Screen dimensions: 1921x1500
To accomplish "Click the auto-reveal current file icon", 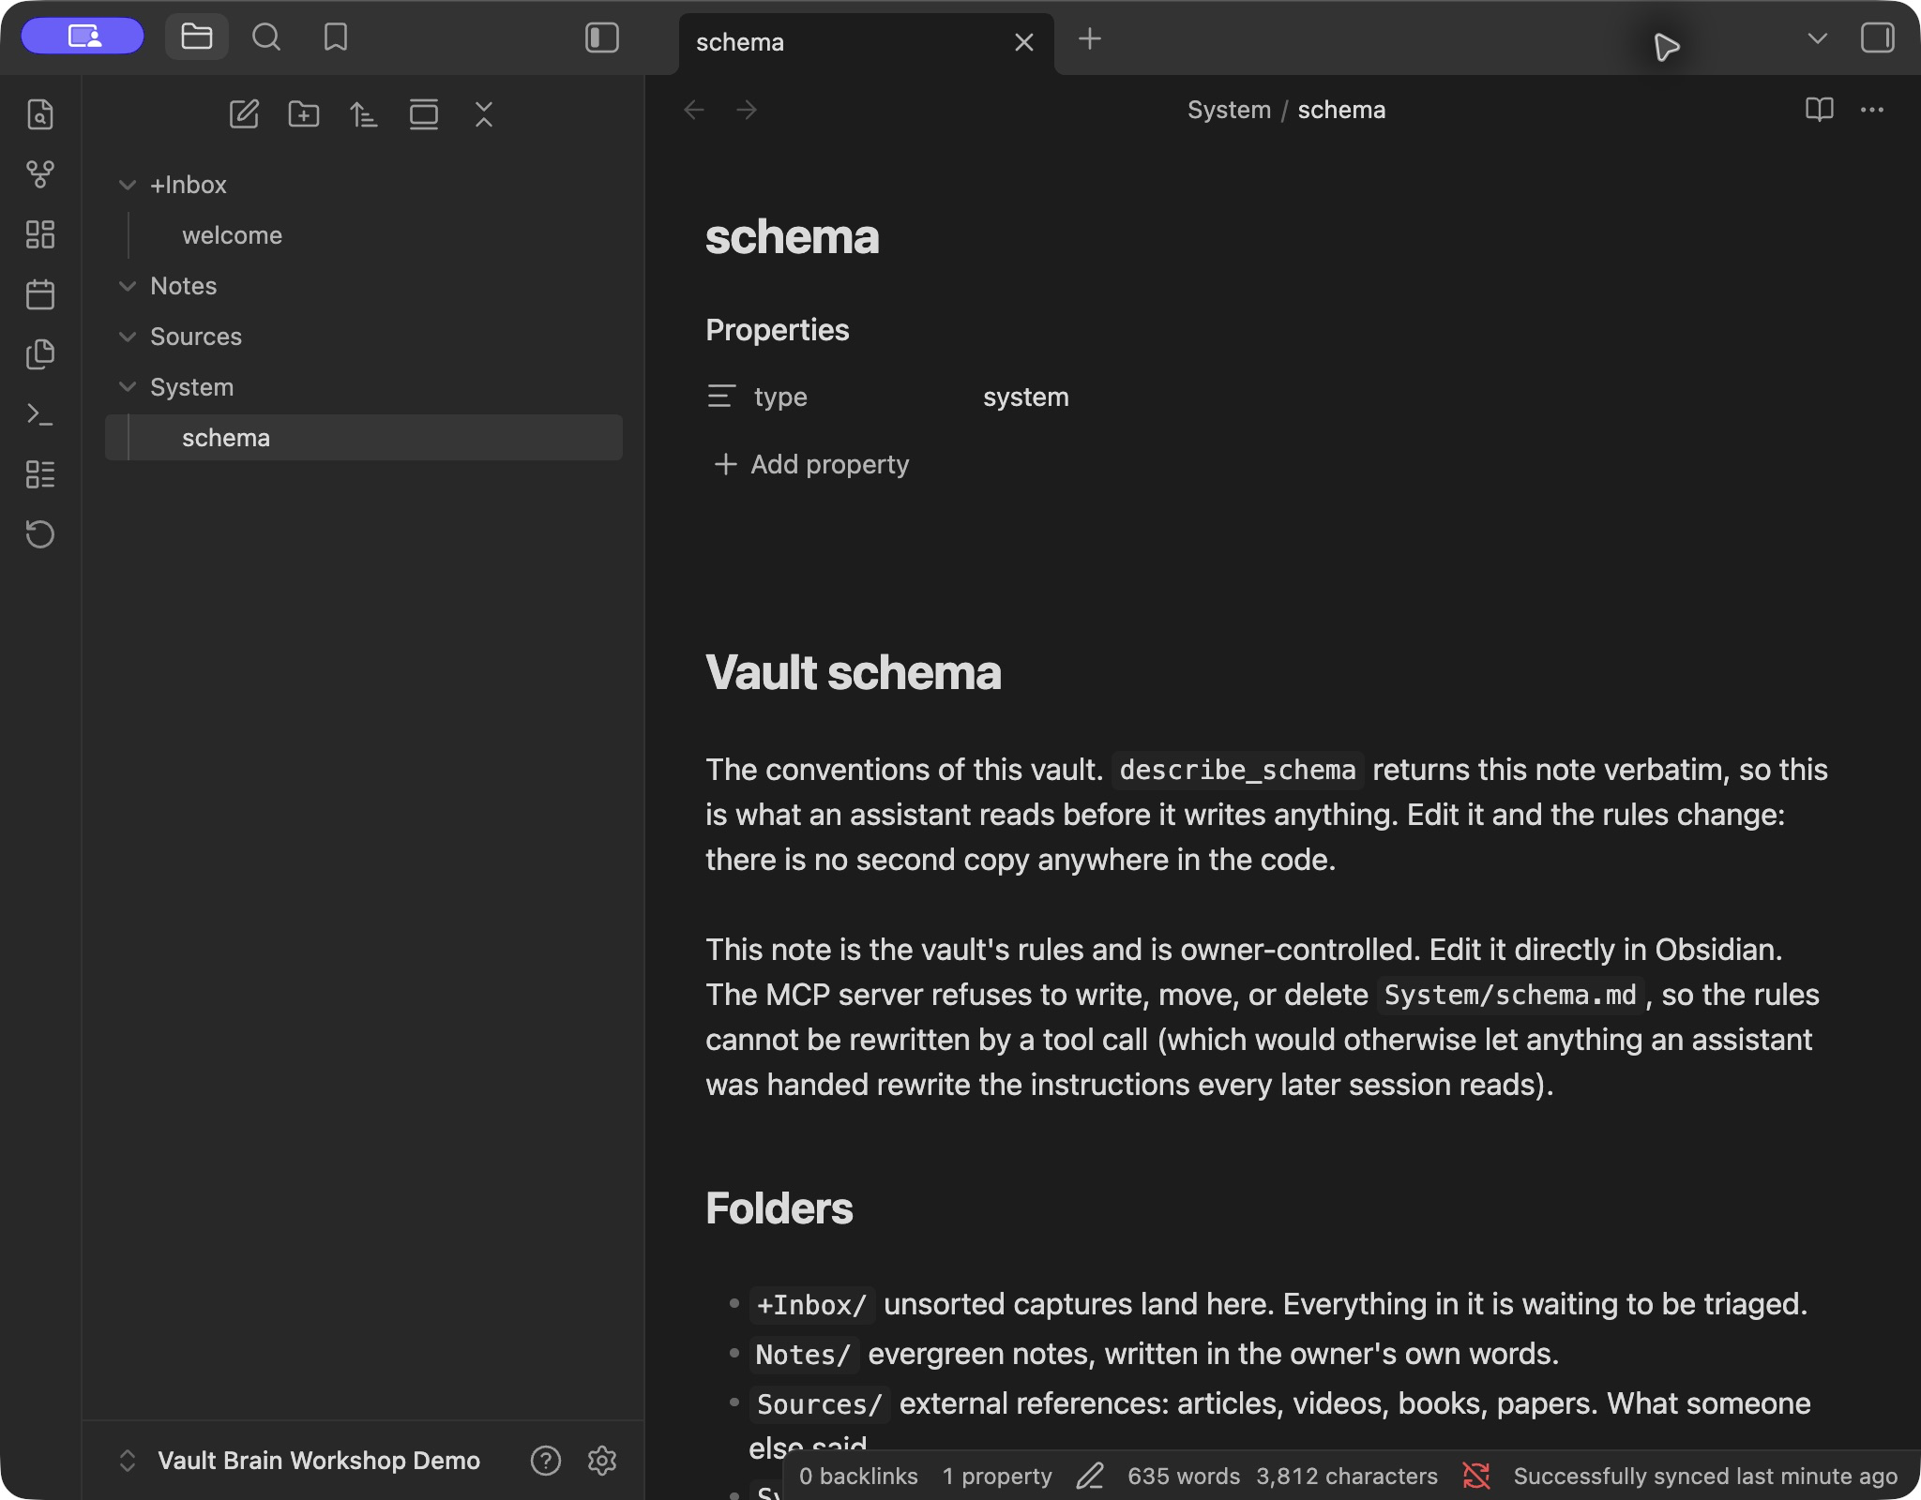I will (x=424, y=114).
